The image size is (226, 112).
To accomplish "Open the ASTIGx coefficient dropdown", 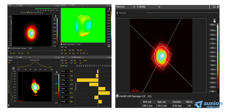I will [x=65, y=80].
